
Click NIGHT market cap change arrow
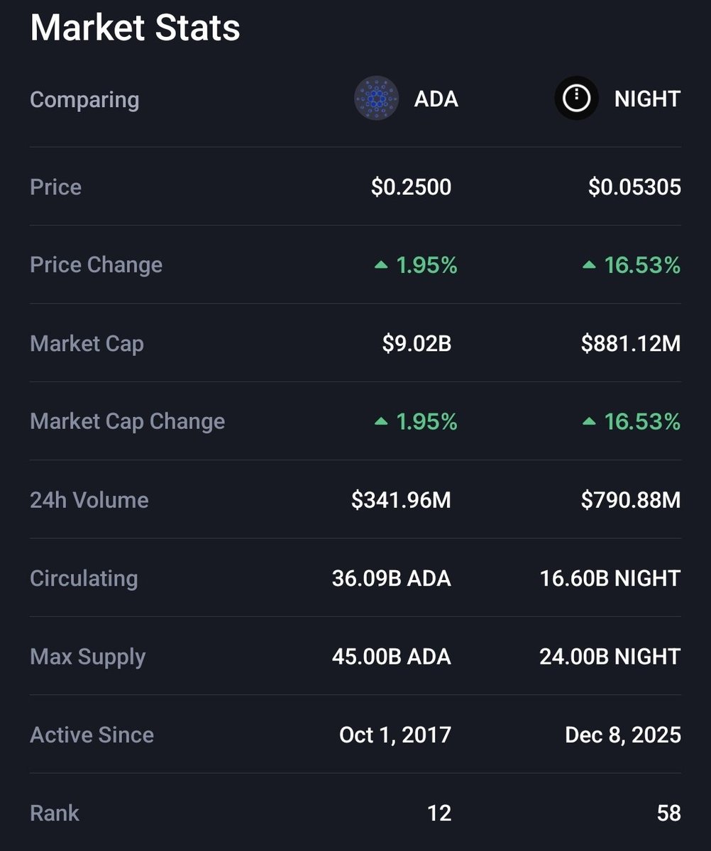coord(589,422)
